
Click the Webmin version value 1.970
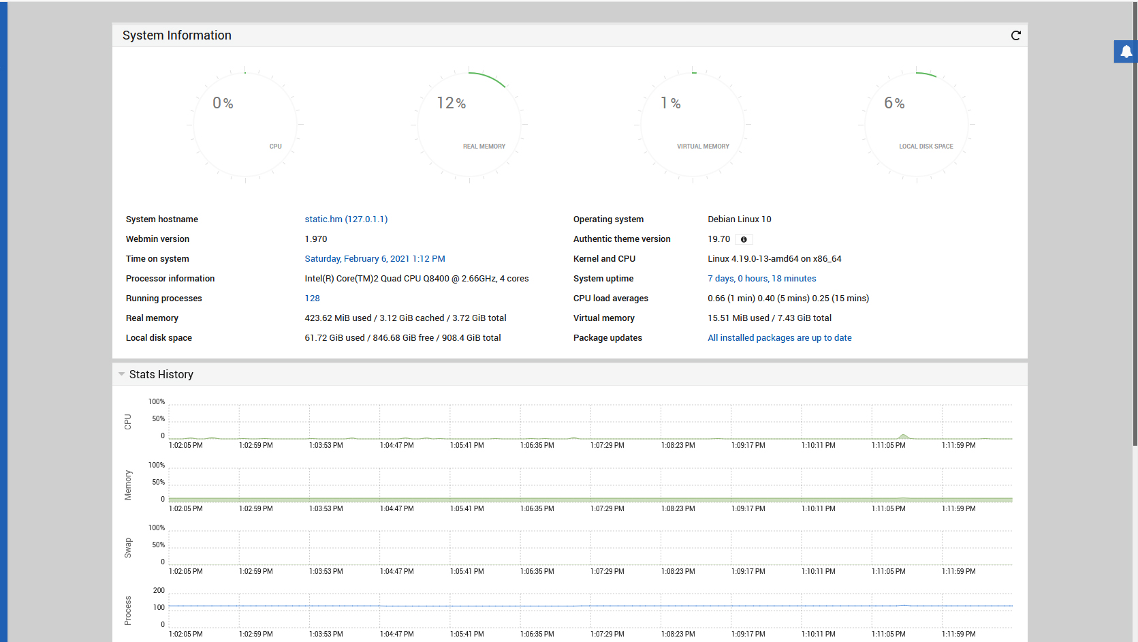point(316,239)
